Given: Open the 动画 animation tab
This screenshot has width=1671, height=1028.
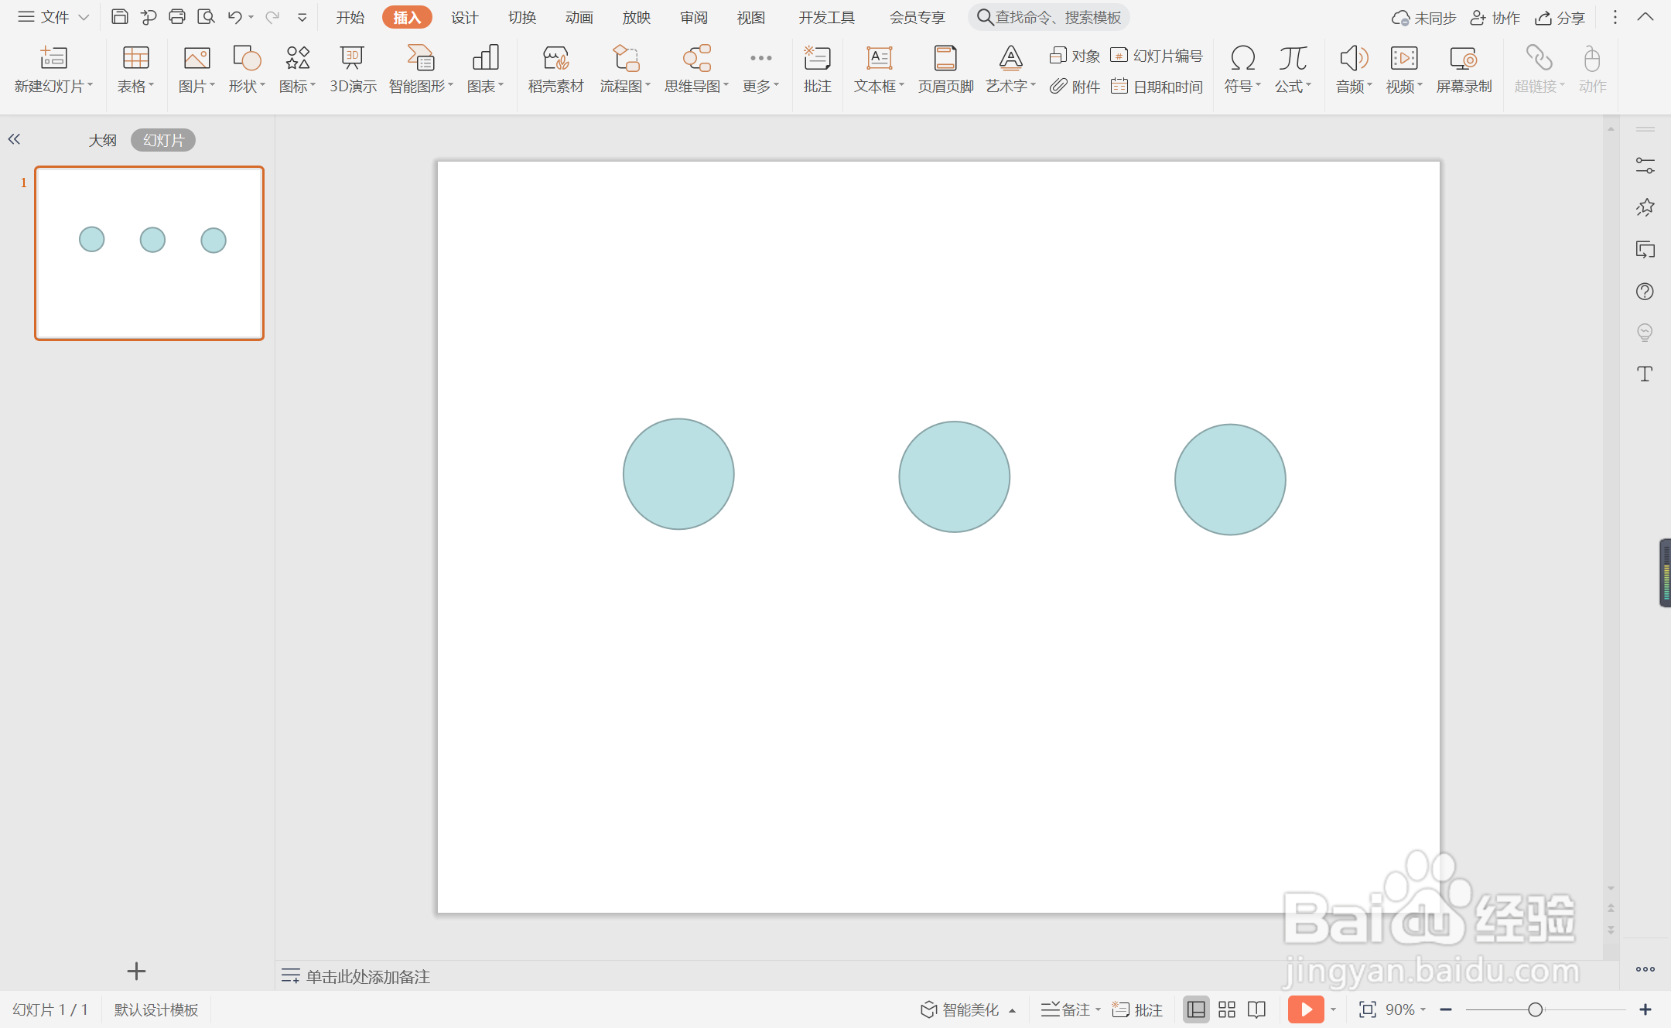Looking at the screenshot, I should tap(579, 17).
